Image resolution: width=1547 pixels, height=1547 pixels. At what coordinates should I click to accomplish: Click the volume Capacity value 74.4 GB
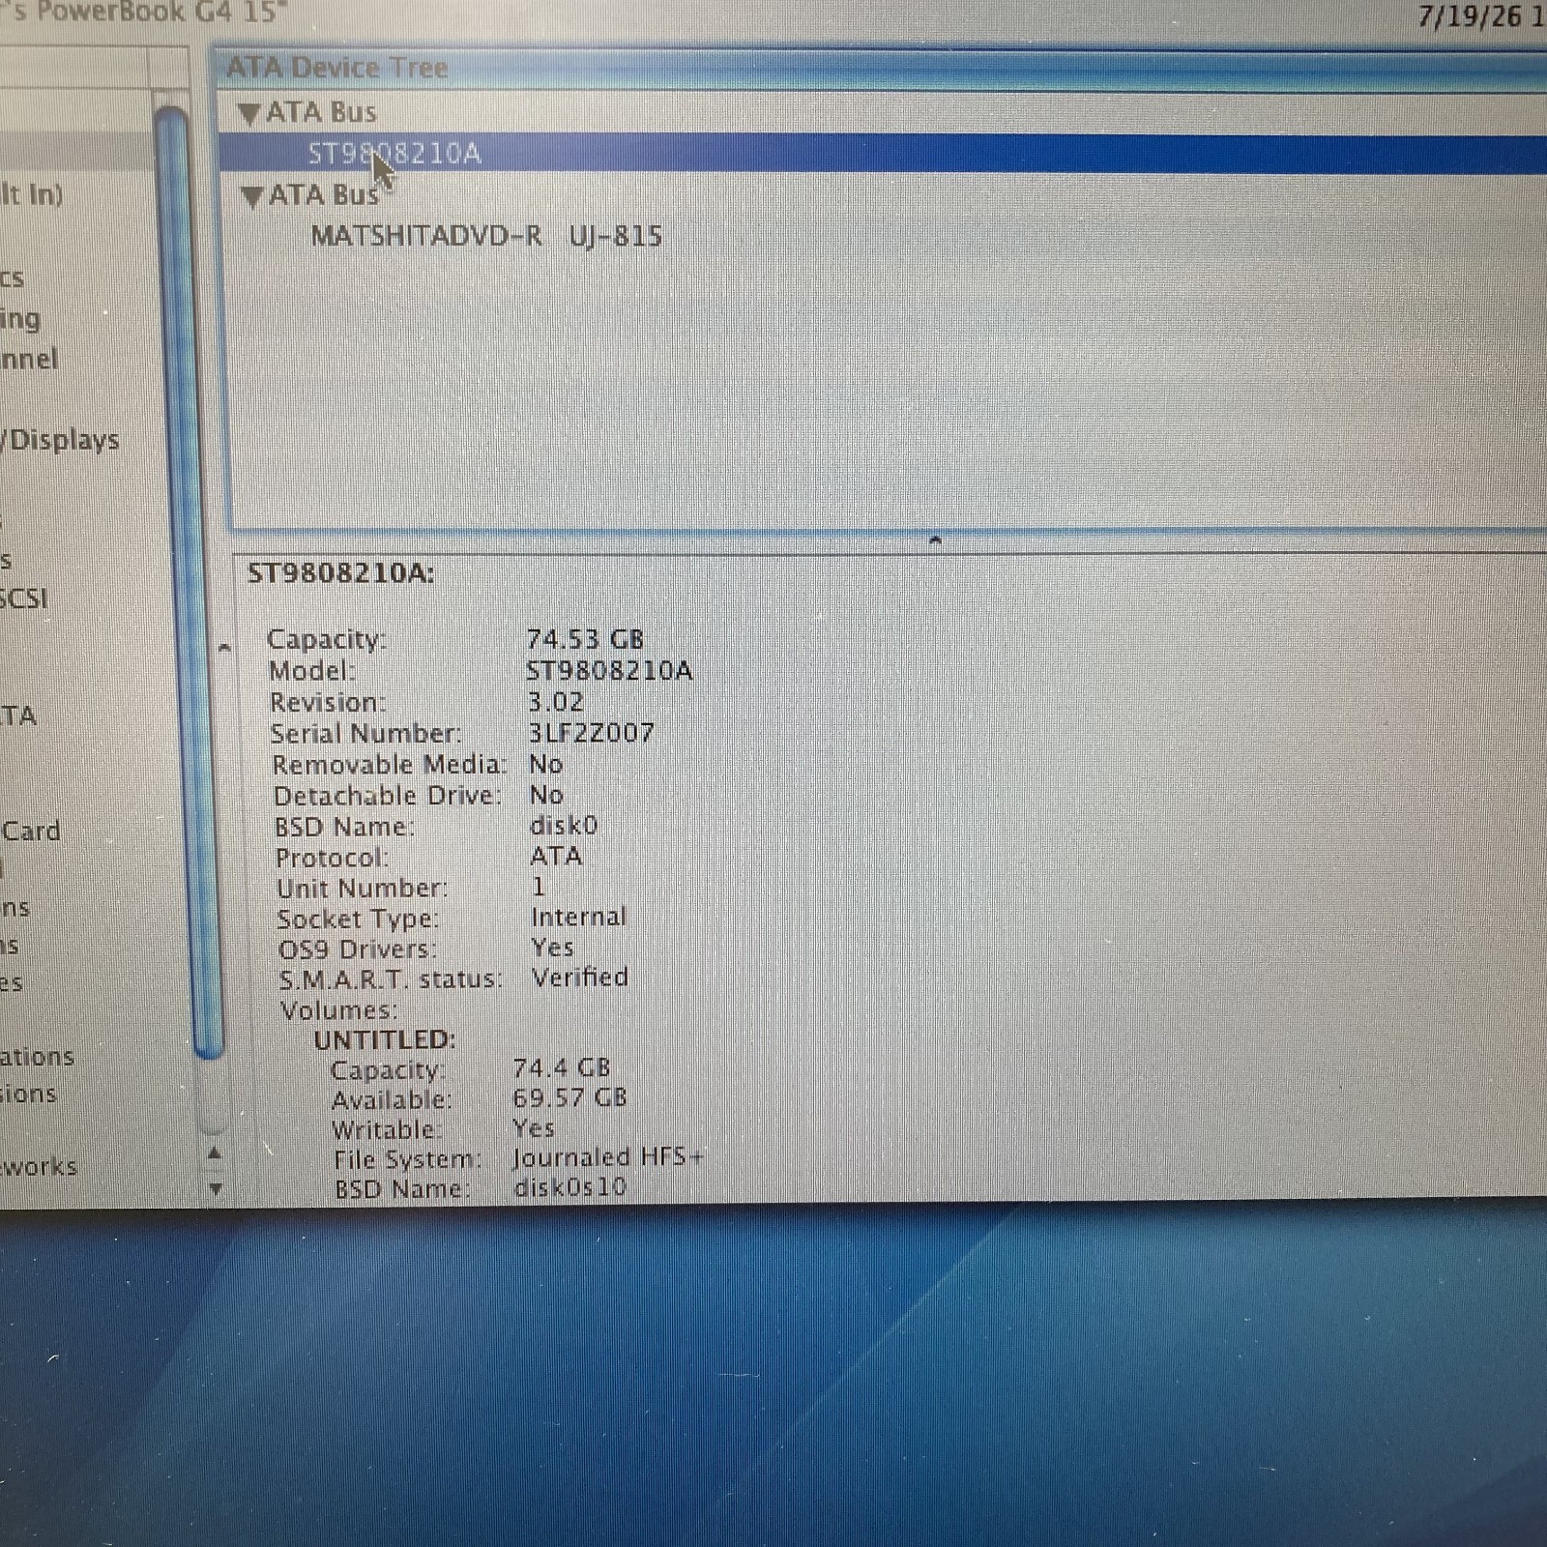pos(562,1068)
